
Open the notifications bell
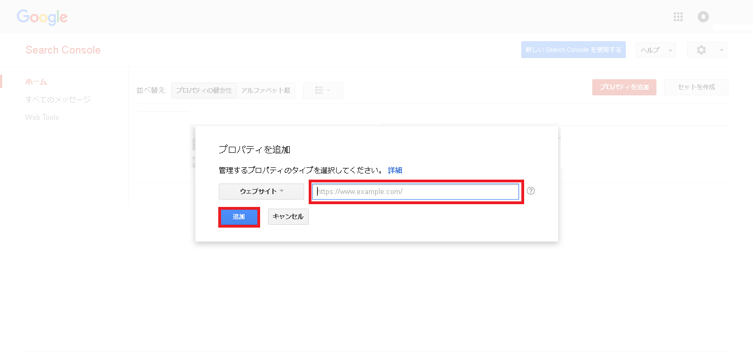pos(703,17)
